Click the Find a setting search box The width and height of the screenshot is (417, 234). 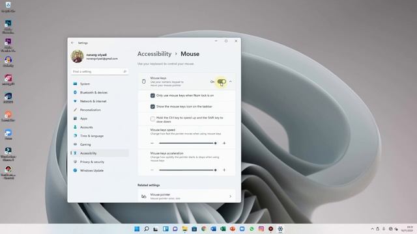(100, 71)
